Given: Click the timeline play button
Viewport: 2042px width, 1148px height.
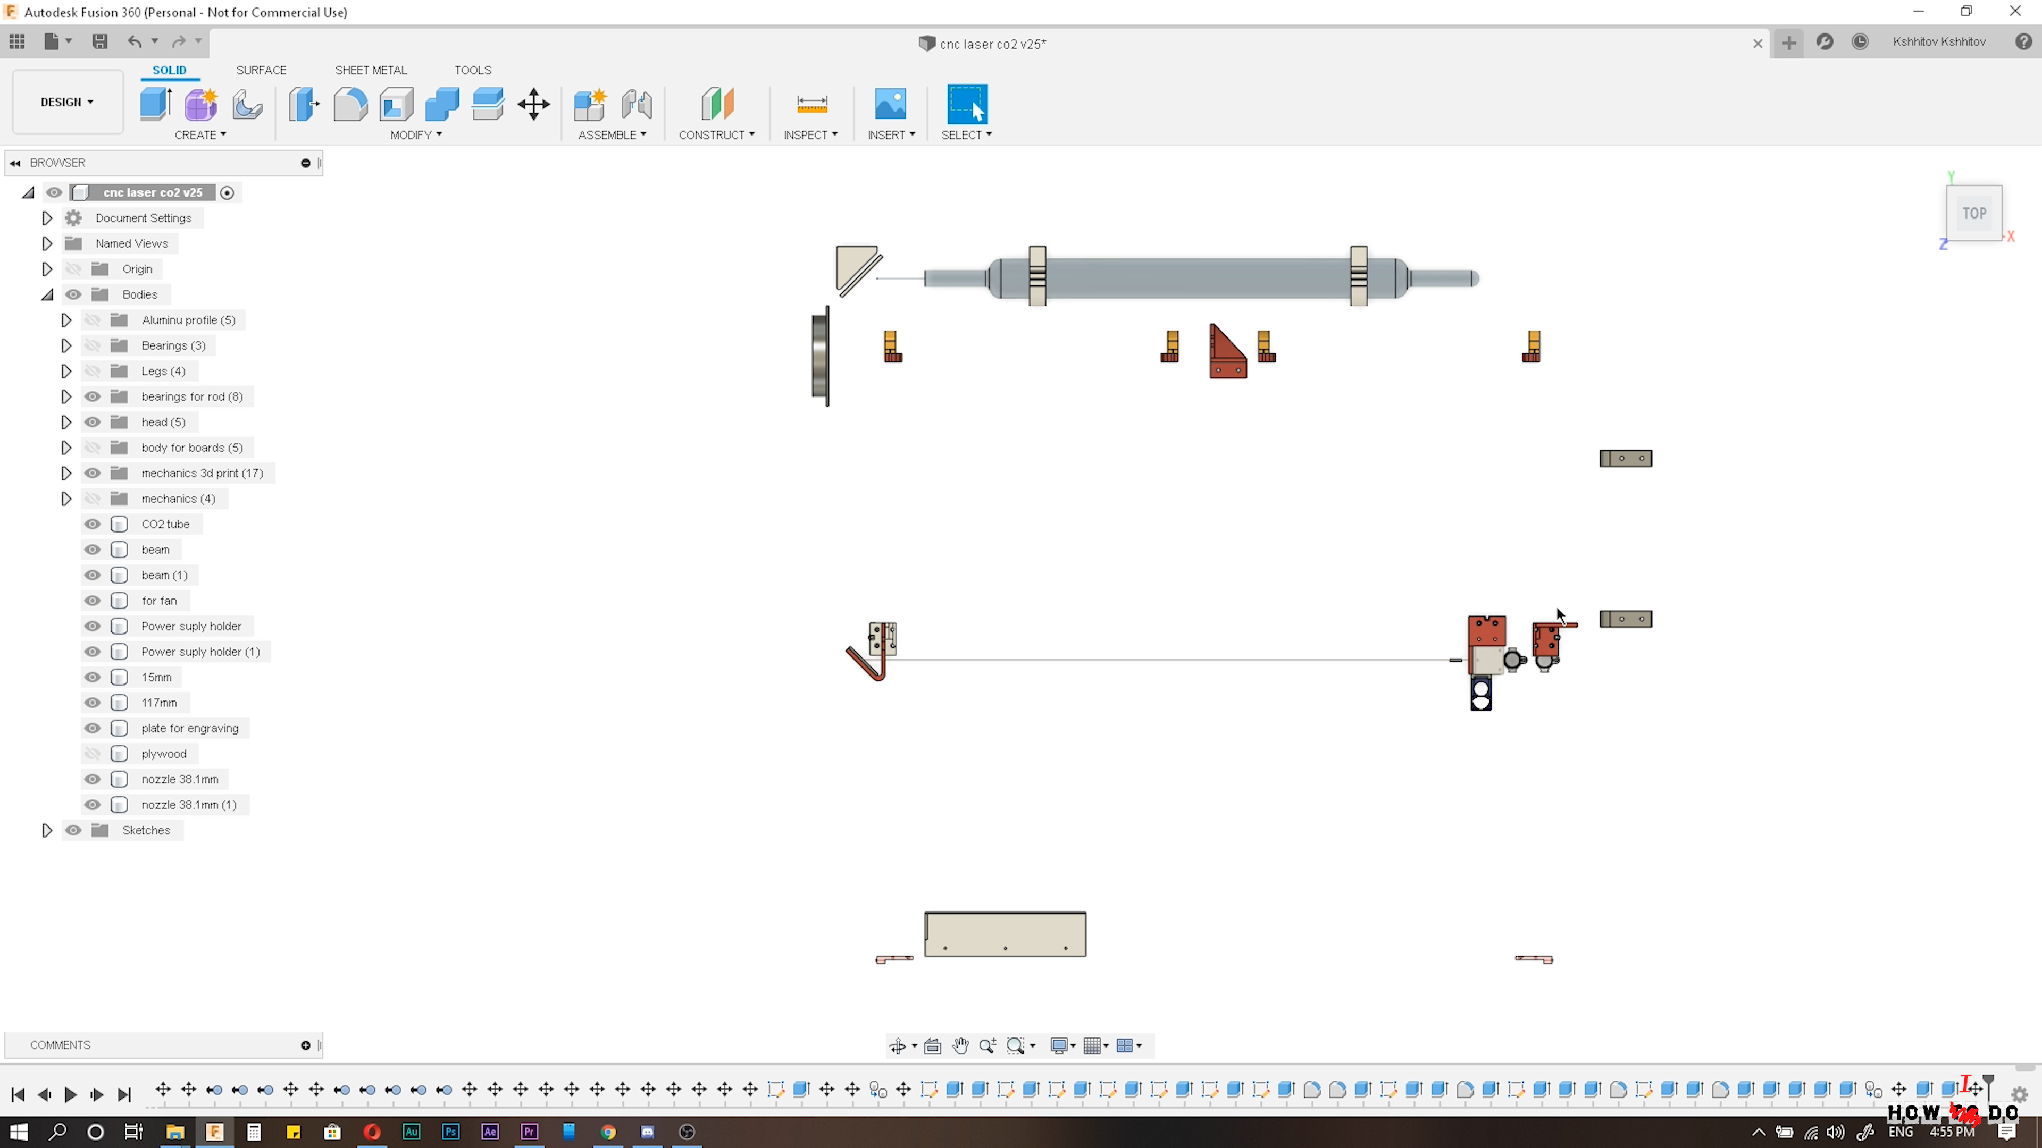Looking at the screenshot, I should point(71,1094).
